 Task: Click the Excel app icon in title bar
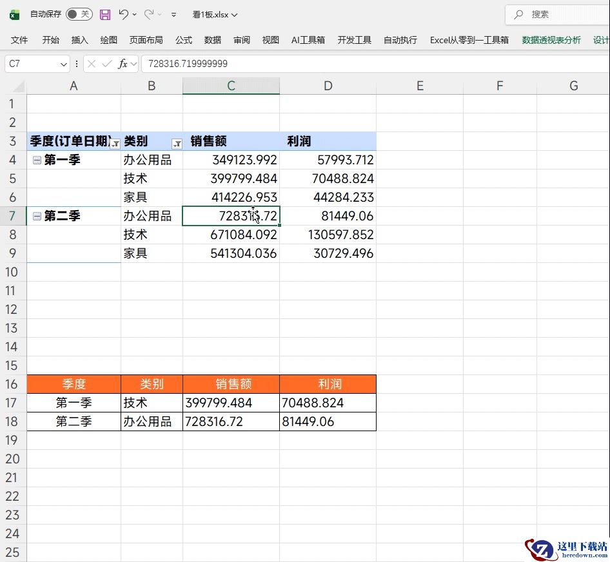(14, 14)
